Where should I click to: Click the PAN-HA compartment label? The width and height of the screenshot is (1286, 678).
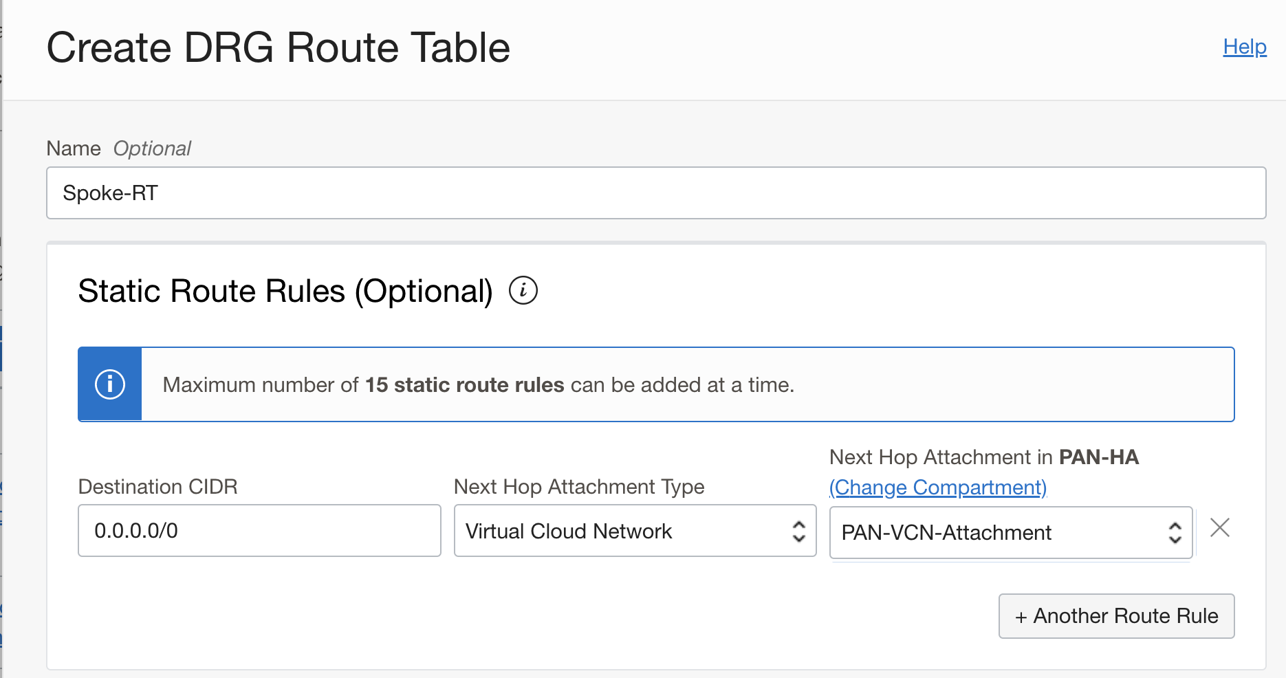pos(1099,457)
